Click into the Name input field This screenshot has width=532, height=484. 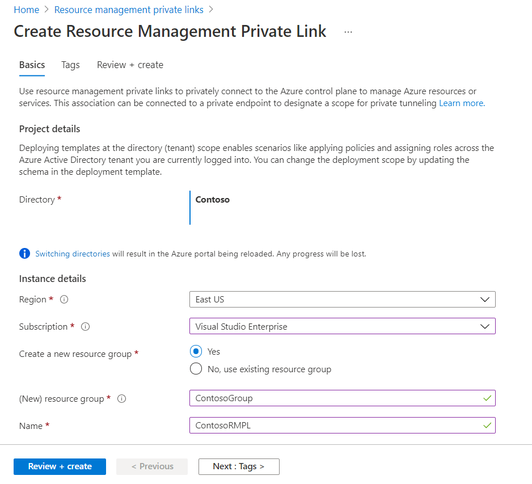coord(335,426)
